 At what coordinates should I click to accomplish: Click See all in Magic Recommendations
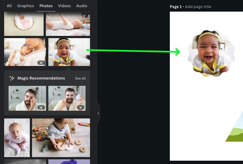click(80, 78)
